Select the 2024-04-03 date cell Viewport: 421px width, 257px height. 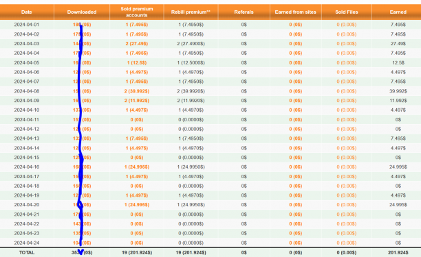[27, 44]
